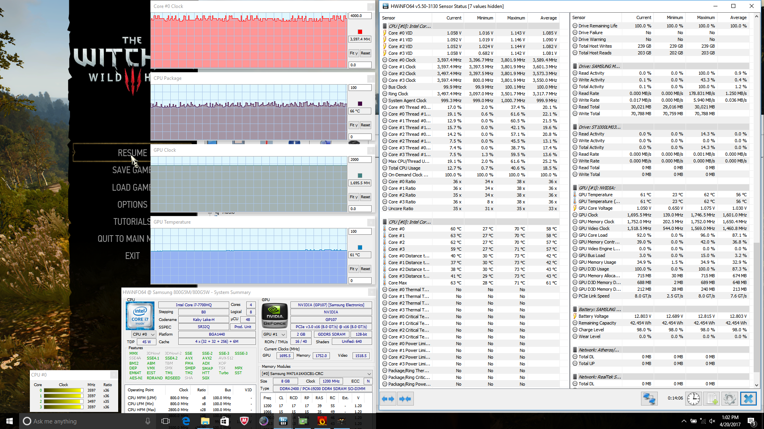Image resolution: width=764 pixels, height=429 pixels.
Task: Open the Action Center notifications icon
Action: (751, 421)
